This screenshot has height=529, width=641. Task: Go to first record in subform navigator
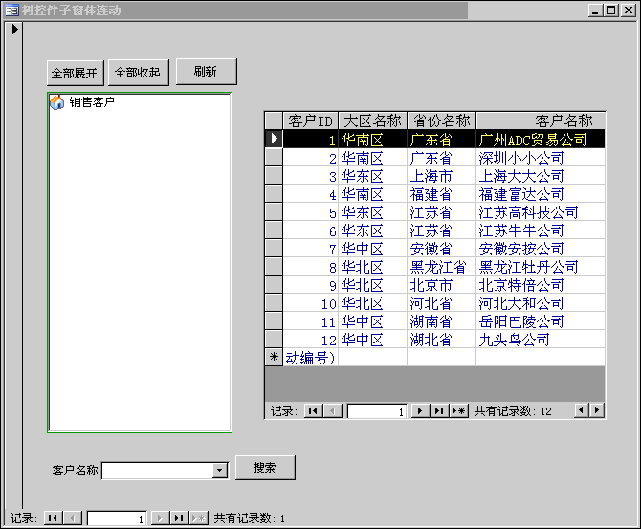tap(313, 410)
